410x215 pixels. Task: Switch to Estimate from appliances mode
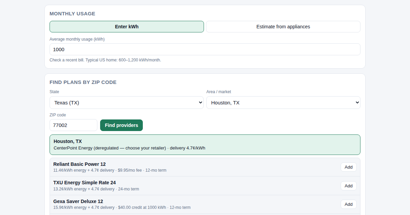(283, 27)
